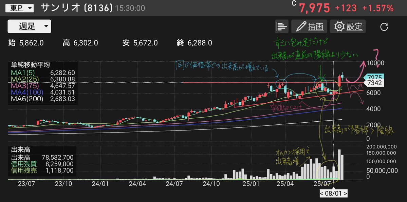
Task: Click the 信用残売 margin sell row
Action: point(42,170)
